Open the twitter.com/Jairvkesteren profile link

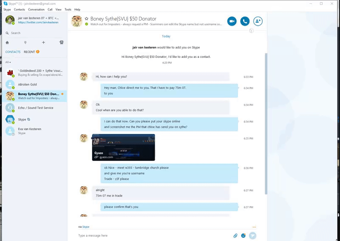pos(38,23)
